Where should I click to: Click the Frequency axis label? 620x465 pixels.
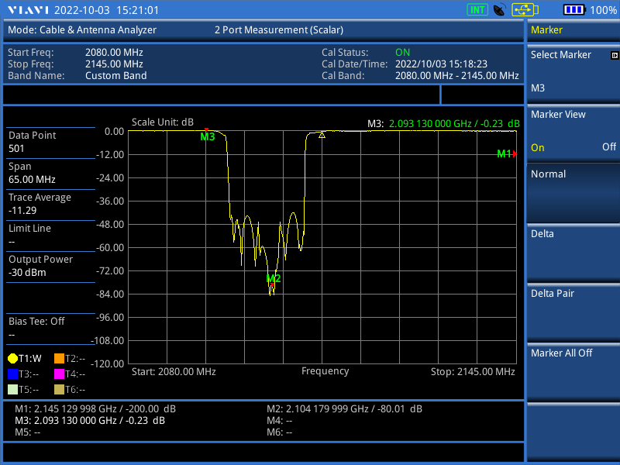coord(325,371)
